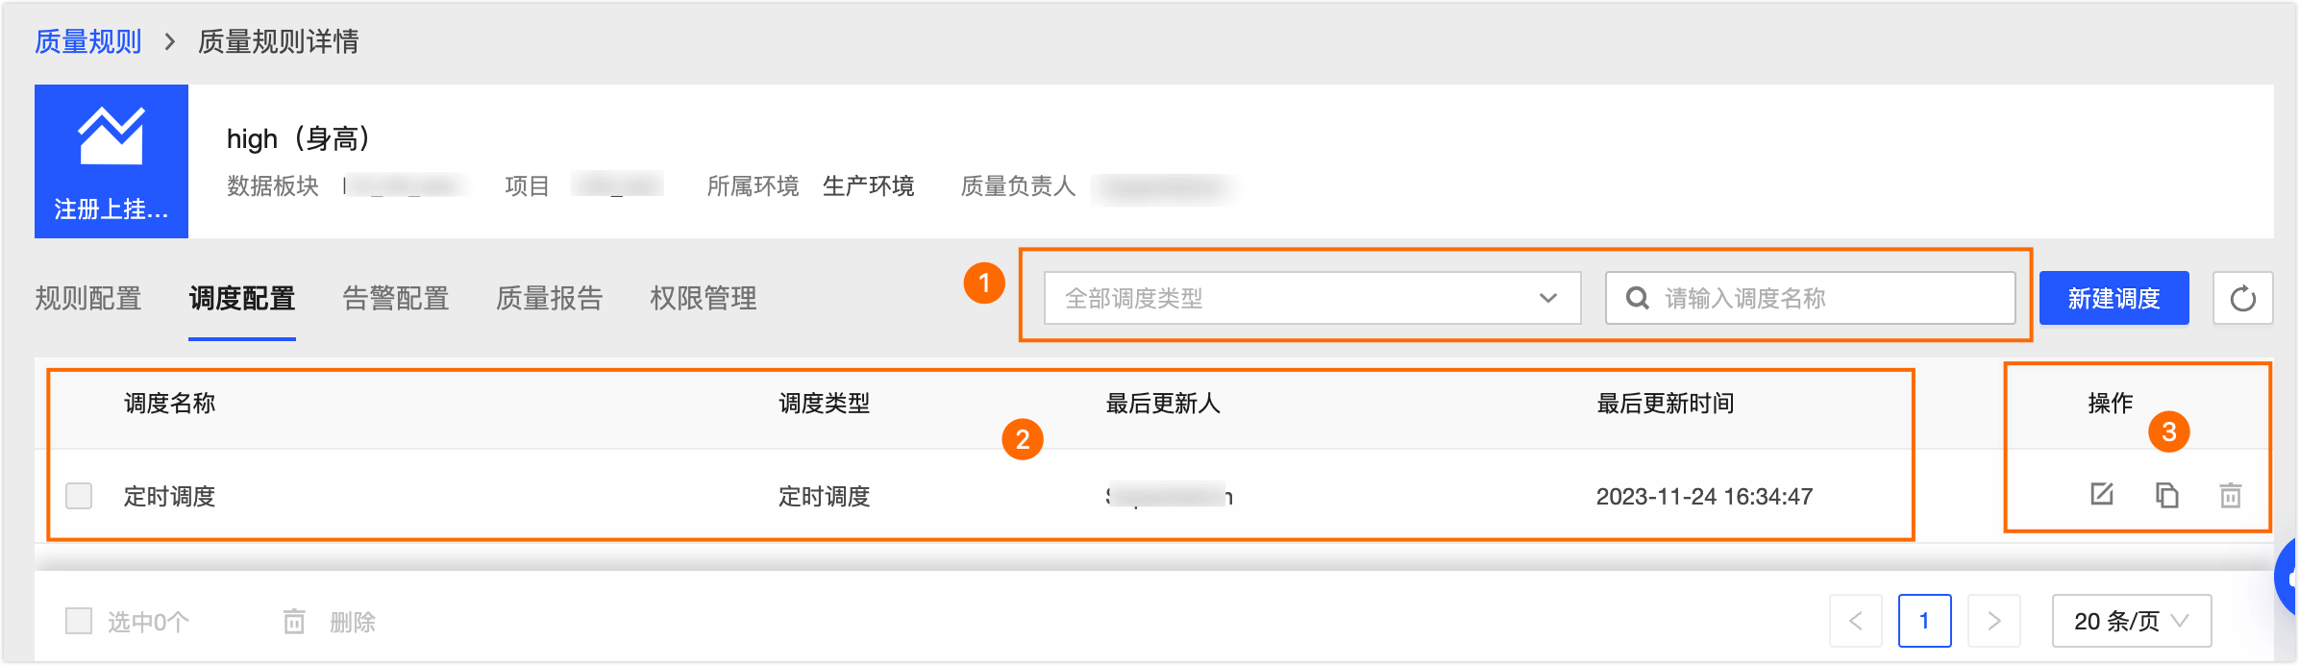The image size is (2299, 665).
Task: Go to previous page arrow
Action: coord(1856,621)
